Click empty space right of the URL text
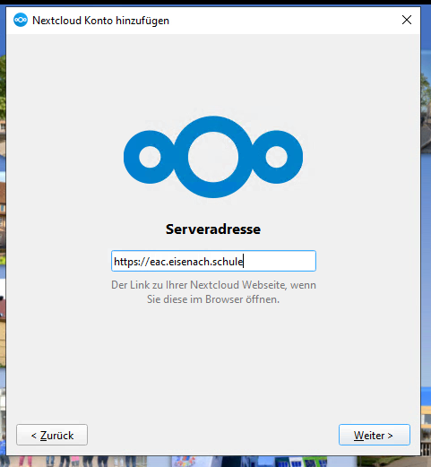Image resolution: width=431 pixels, height=467 pixels. [280, 261]
